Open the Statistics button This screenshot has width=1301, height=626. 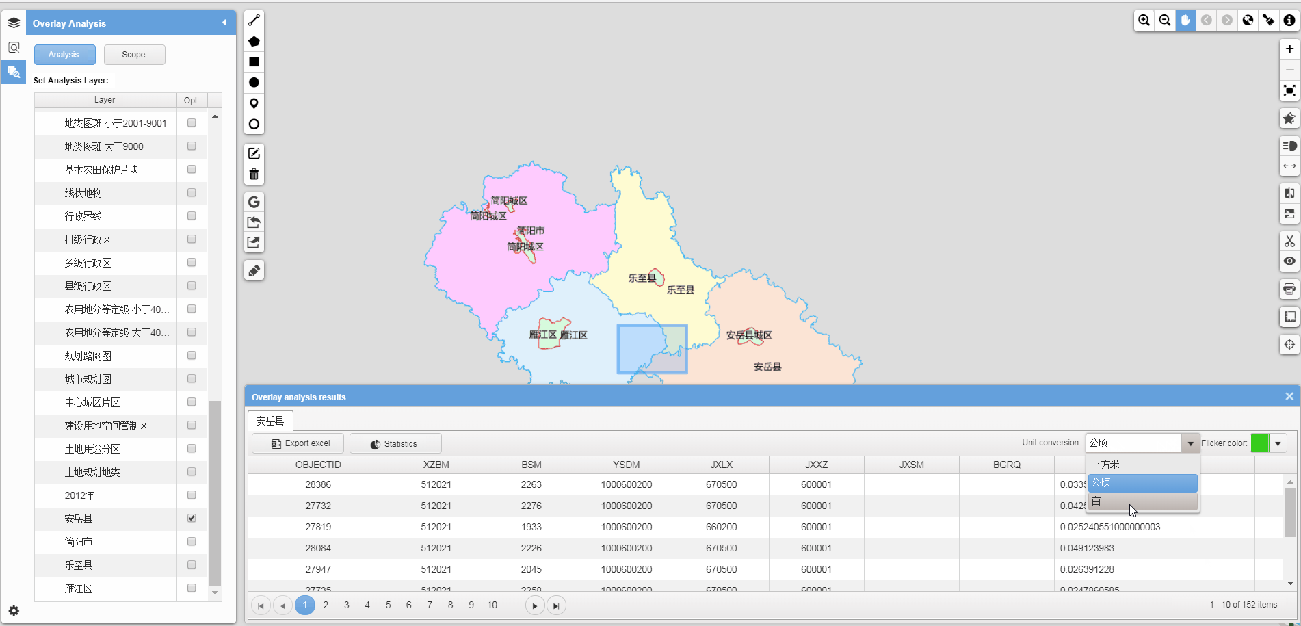[x=395, y=444]
